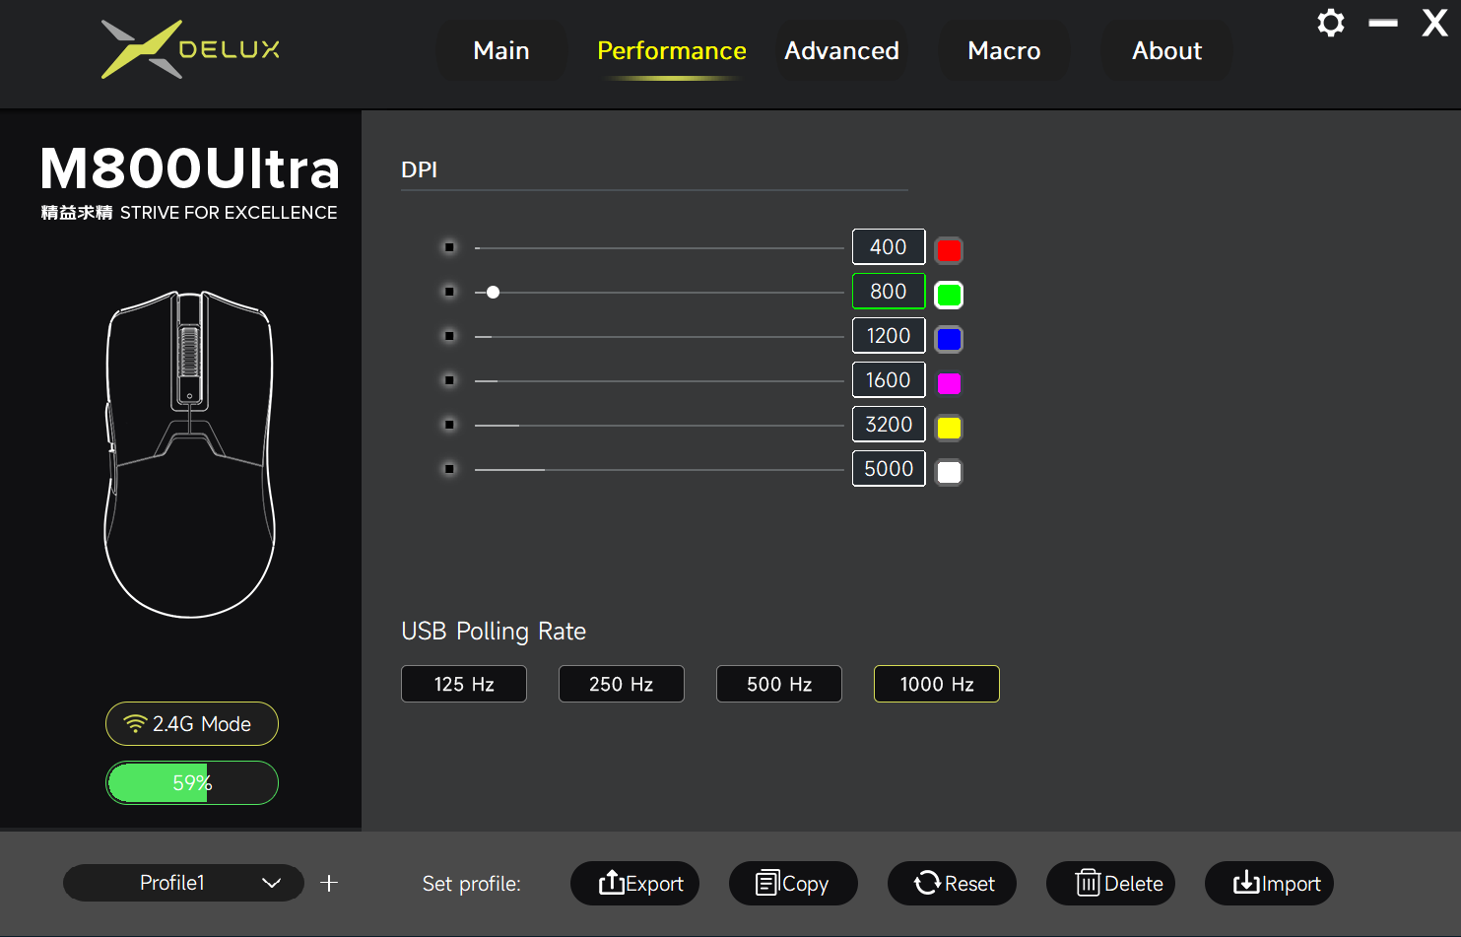Edit the 400 DPI value field
1461x937 pixels.
pyautogui.click(x=889, y=247)
